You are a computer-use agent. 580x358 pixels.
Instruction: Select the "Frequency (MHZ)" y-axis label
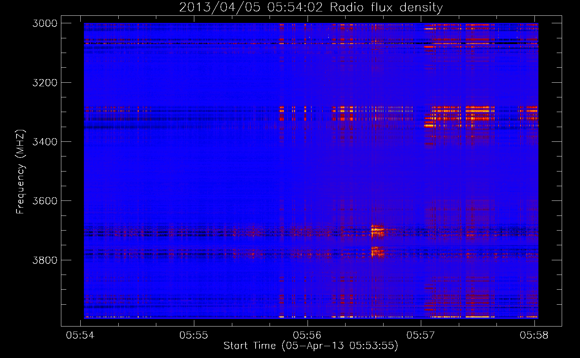[x=20, y=172]
